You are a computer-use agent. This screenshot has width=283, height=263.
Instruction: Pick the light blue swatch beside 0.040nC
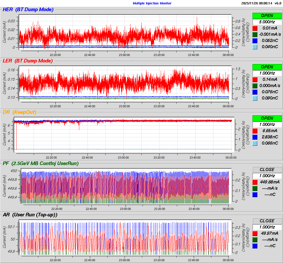(x=255, y=47)
